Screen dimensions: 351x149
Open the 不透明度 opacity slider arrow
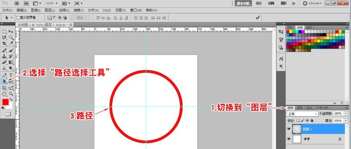(x=346, y=113)
